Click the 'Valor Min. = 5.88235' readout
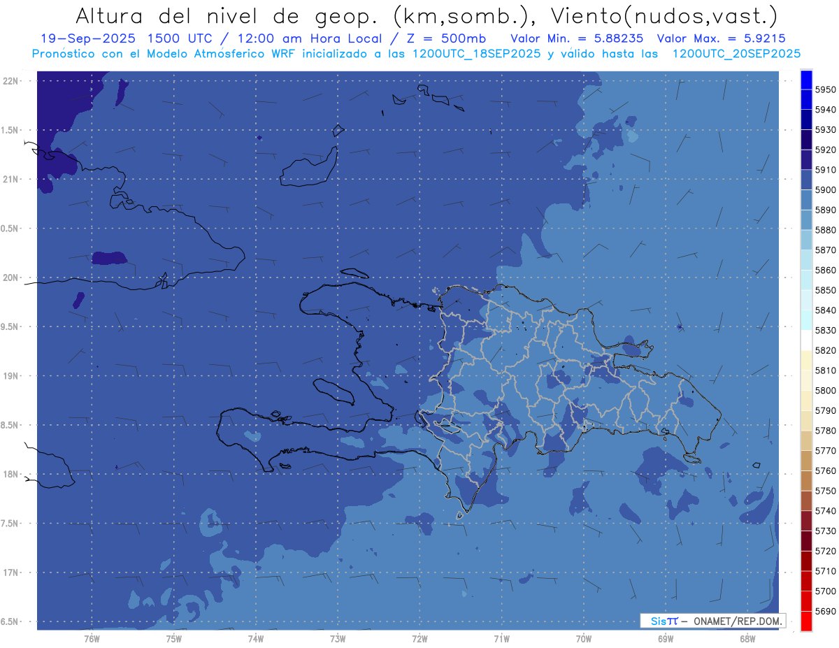This screenshot has height=648, width=839. 578,38
